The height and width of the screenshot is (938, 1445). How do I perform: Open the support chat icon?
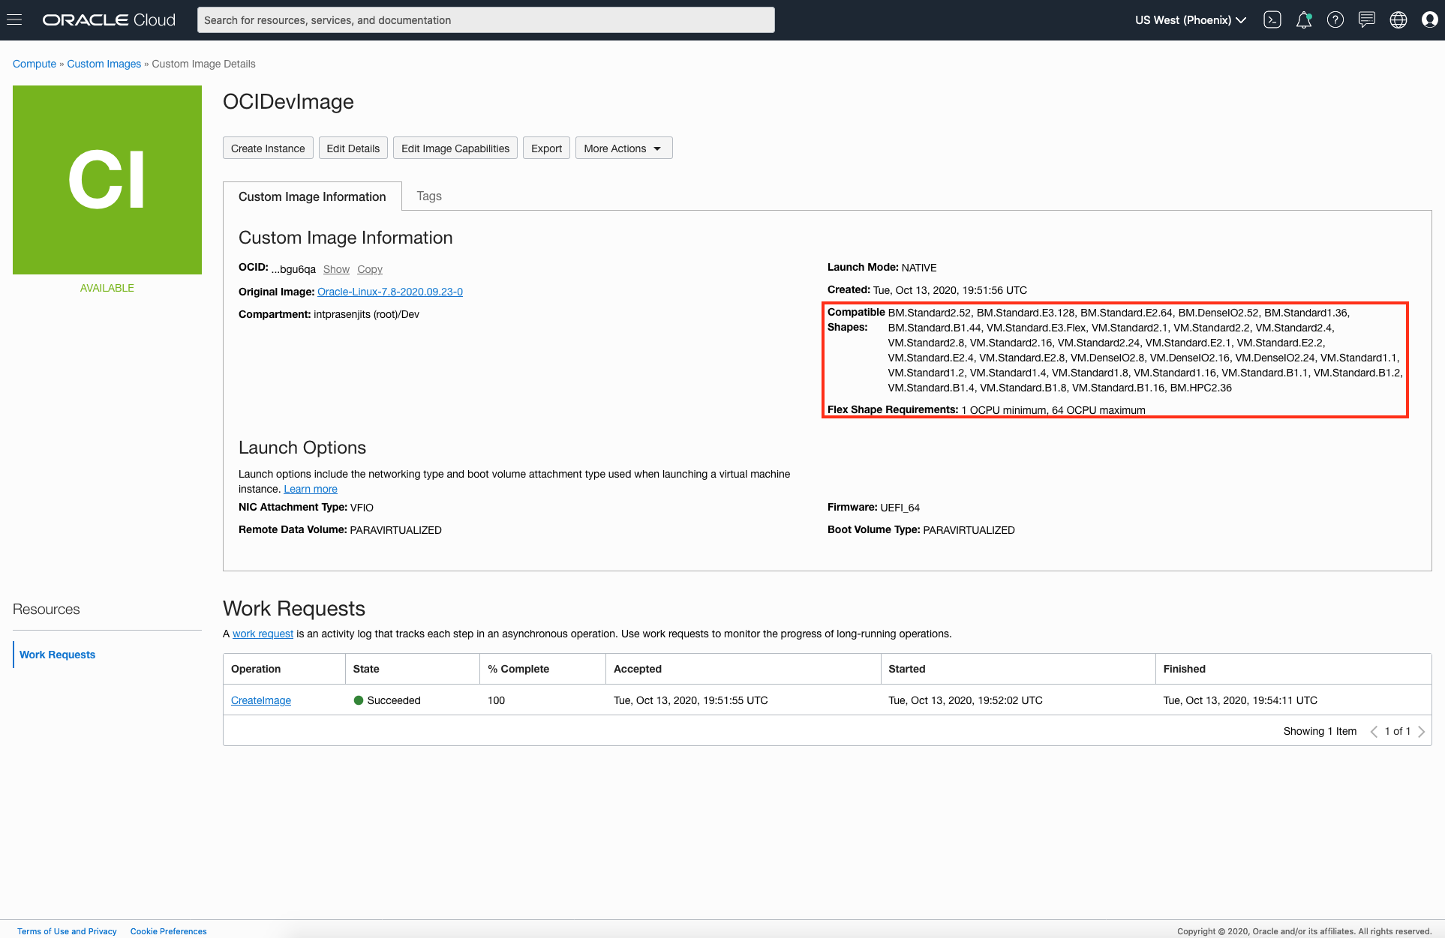(x=1367, y=20)
